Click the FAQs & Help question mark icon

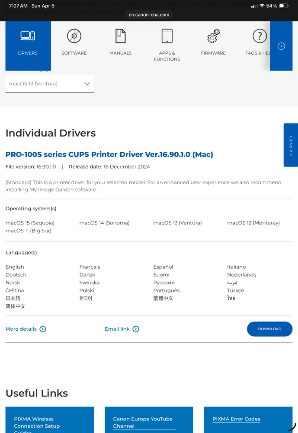point(260,36)
